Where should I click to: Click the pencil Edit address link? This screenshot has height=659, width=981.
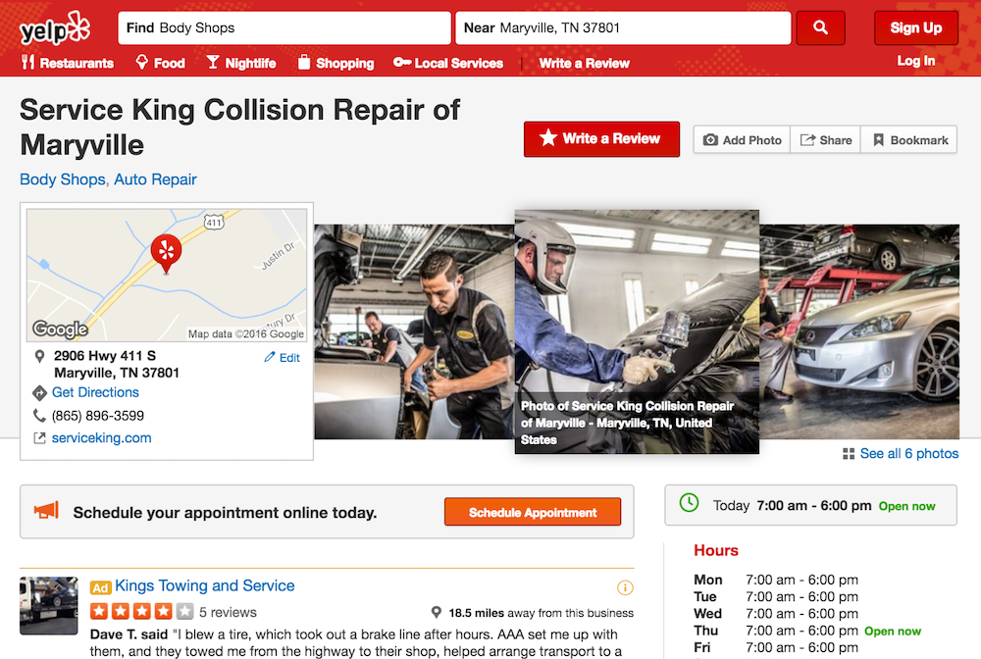tap(282, 358)
